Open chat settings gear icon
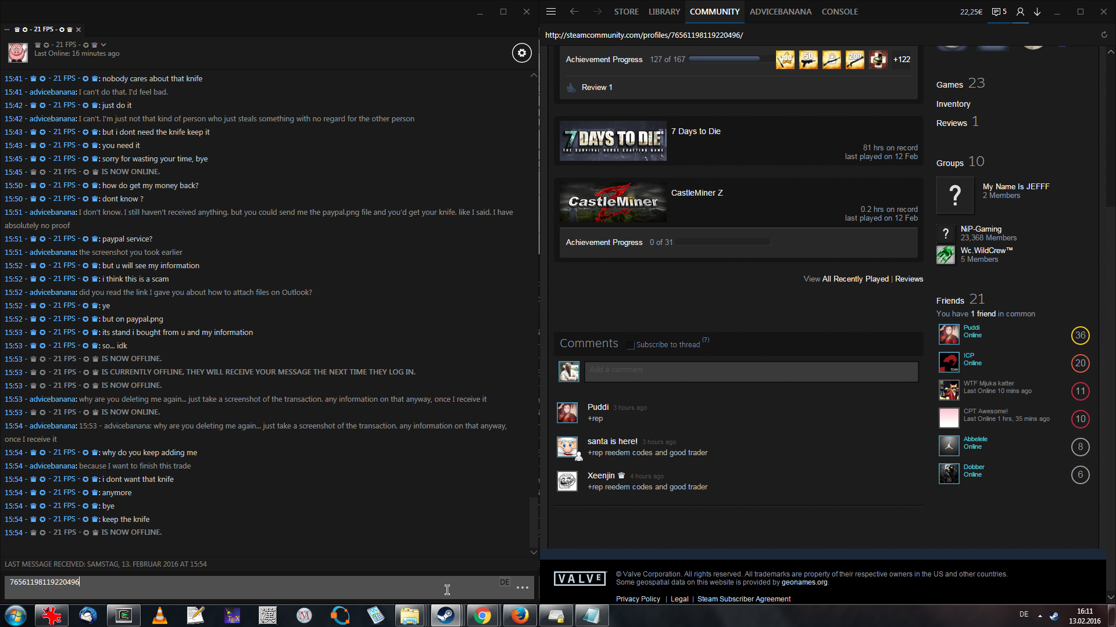Image resolution: width=1116 pixels, height=627 pixels. 521,53
